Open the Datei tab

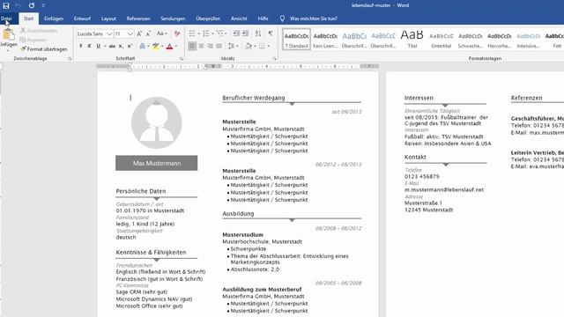tap(6, 18)
